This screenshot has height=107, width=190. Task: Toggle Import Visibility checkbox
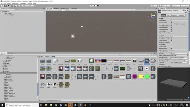tap(171, 28)
